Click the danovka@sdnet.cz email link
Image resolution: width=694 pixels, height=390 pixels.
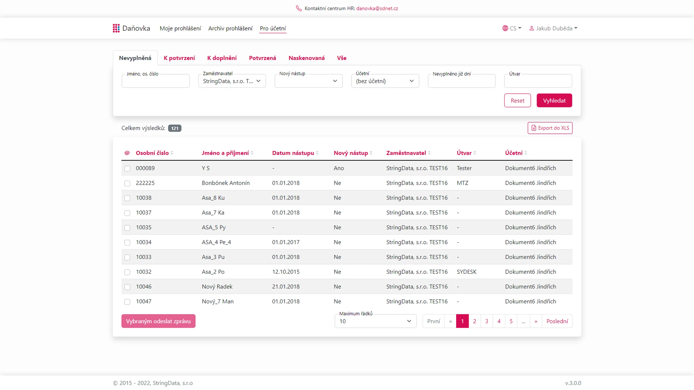(377, 8)
